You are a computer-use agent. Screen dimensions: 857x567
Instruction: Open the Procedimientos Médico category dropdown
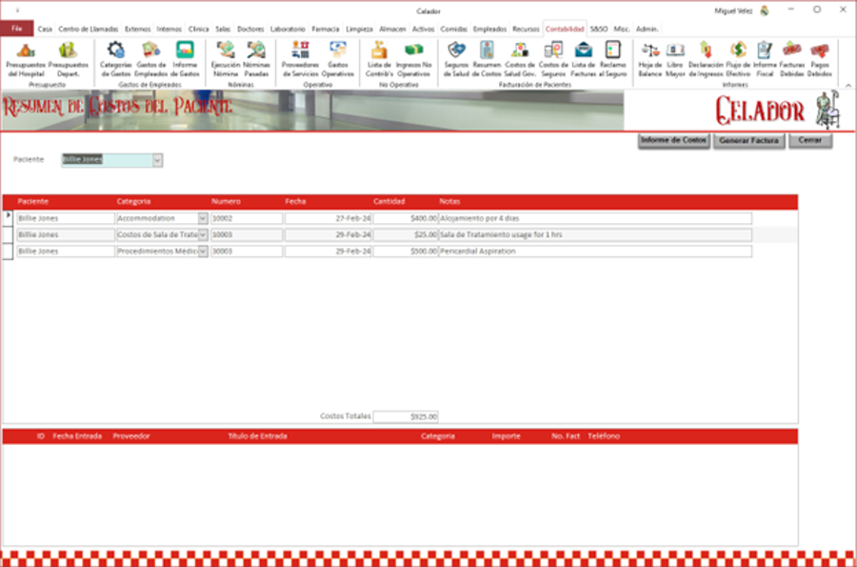click(205, 252)
